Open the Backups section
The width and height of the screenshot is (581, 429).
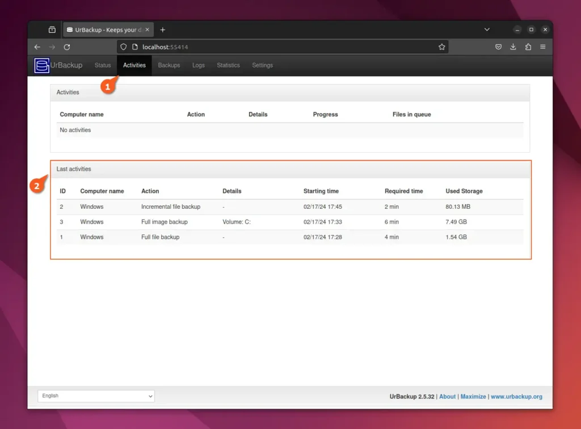(x=169, y=65)
